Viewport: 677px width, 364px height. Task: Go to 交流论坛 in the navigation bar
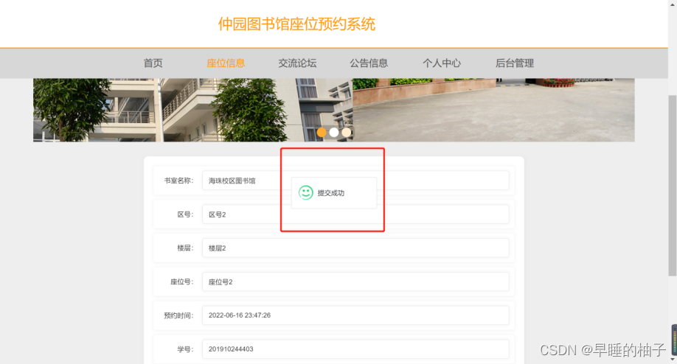(297, 63)
